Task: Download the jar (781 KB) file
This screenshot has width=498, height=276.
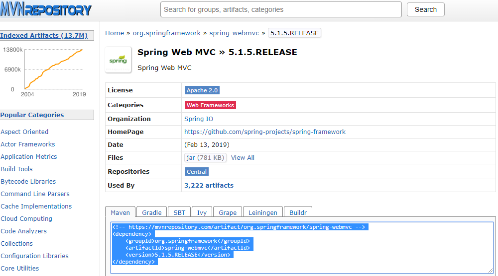Action: click(x=205, y=158)
